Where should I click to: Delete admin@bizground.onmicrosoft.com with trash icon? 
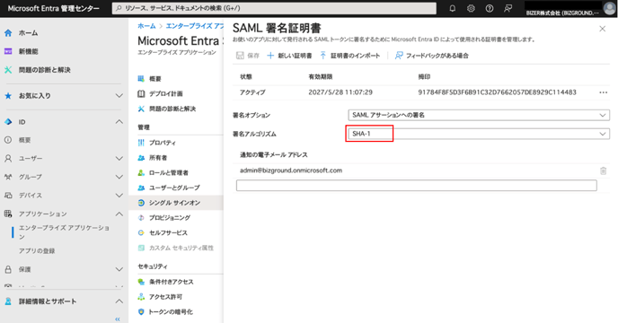click(603, 170)
